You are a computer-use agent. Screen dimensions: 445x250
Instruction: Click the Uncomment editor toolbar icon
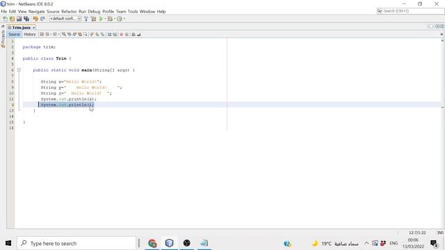pyautogui.click(x=139, y=34)
